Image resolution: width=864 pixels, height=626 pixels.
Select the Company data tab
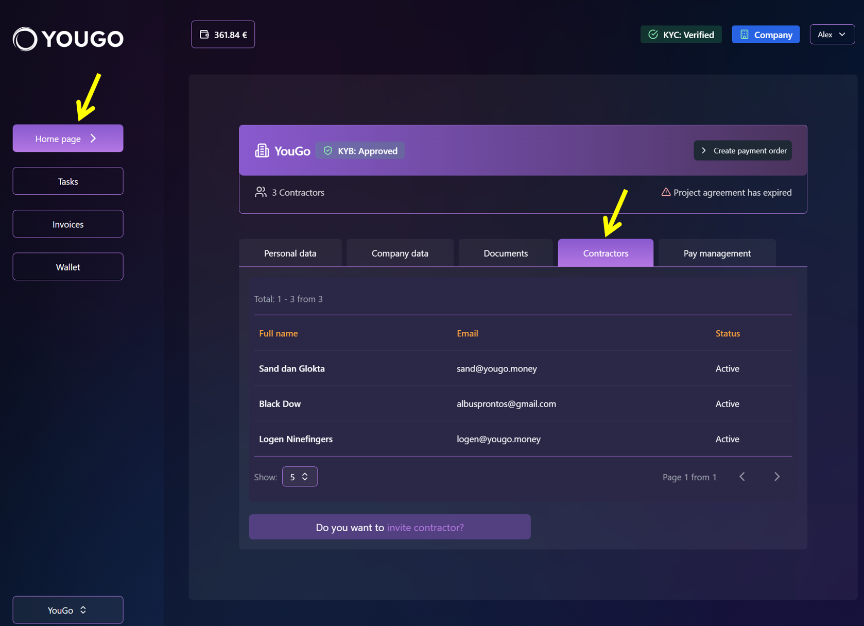[x=400, y=253]
